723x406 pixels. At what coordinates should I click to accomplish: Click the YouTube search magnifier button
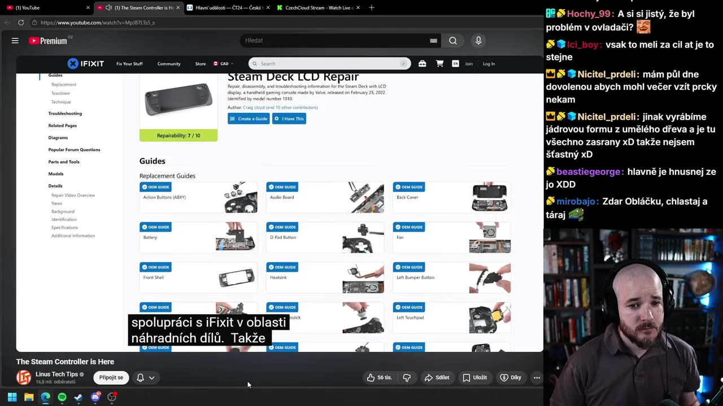coord(453,41)
